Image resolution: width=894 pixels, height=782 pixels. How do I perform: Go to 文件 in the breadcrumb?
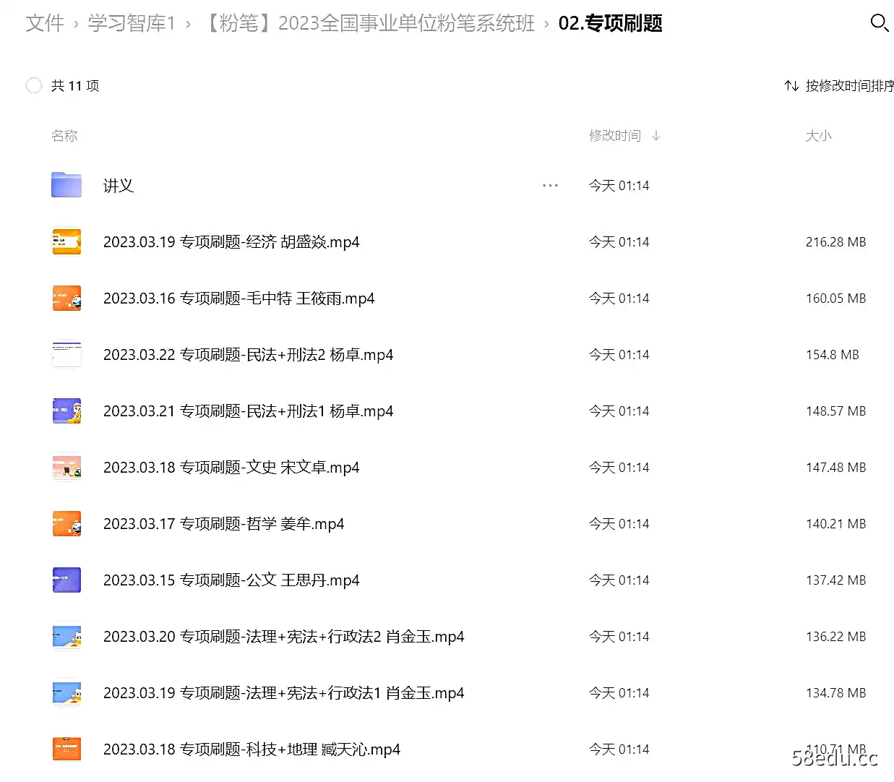coord(45,23)
